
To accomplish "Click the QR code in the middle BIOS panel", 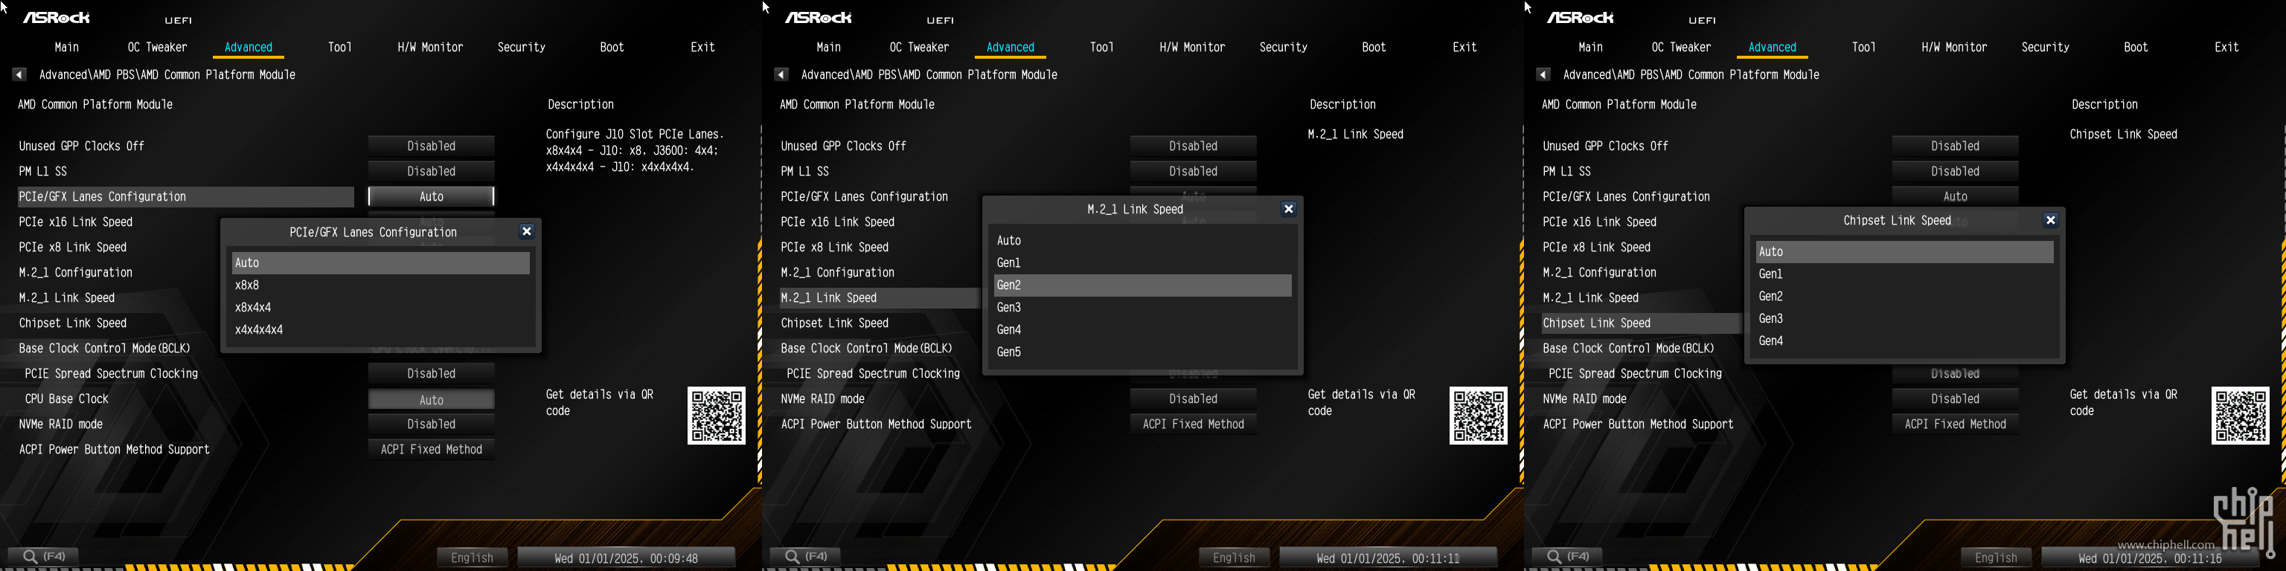I will [x=1479, y=416].
